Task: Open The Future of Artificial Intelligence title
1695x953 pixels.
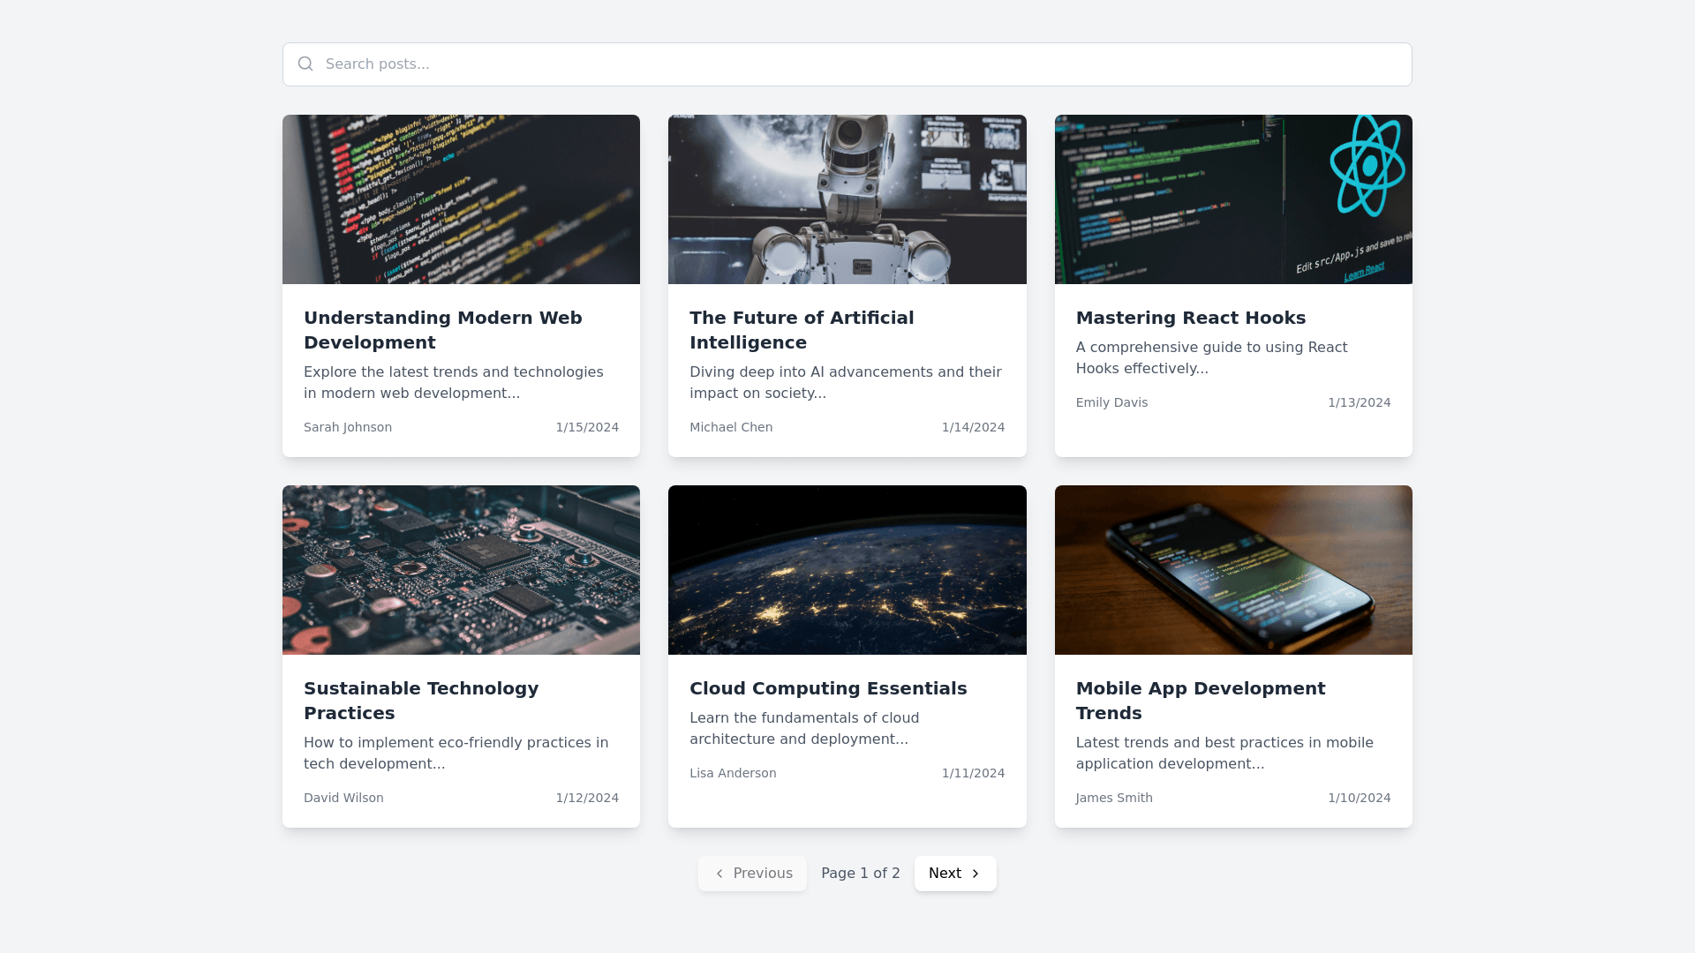Action: coord(801,330)
